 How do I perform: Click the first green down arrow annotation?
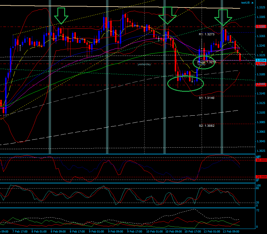coord(61,16)
